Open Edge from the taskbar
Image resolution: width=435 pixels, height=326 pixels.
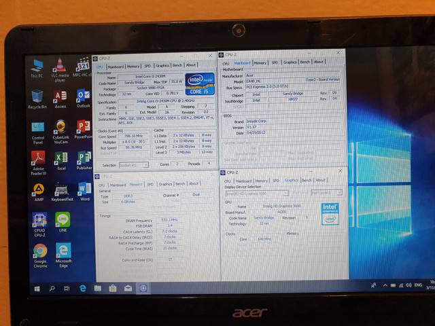point(83,288)
